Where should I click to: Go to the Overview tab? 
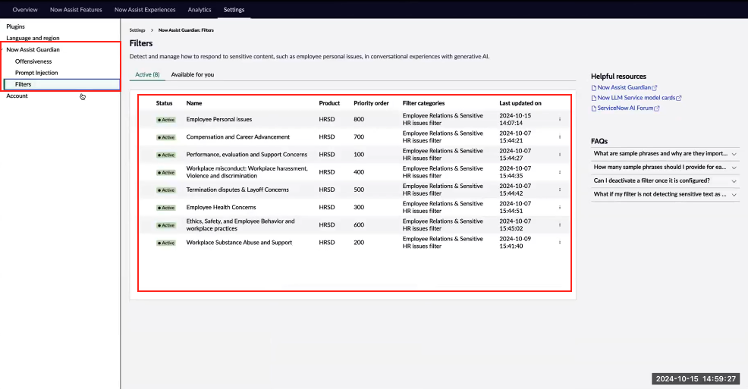click(x=25, y=10)
